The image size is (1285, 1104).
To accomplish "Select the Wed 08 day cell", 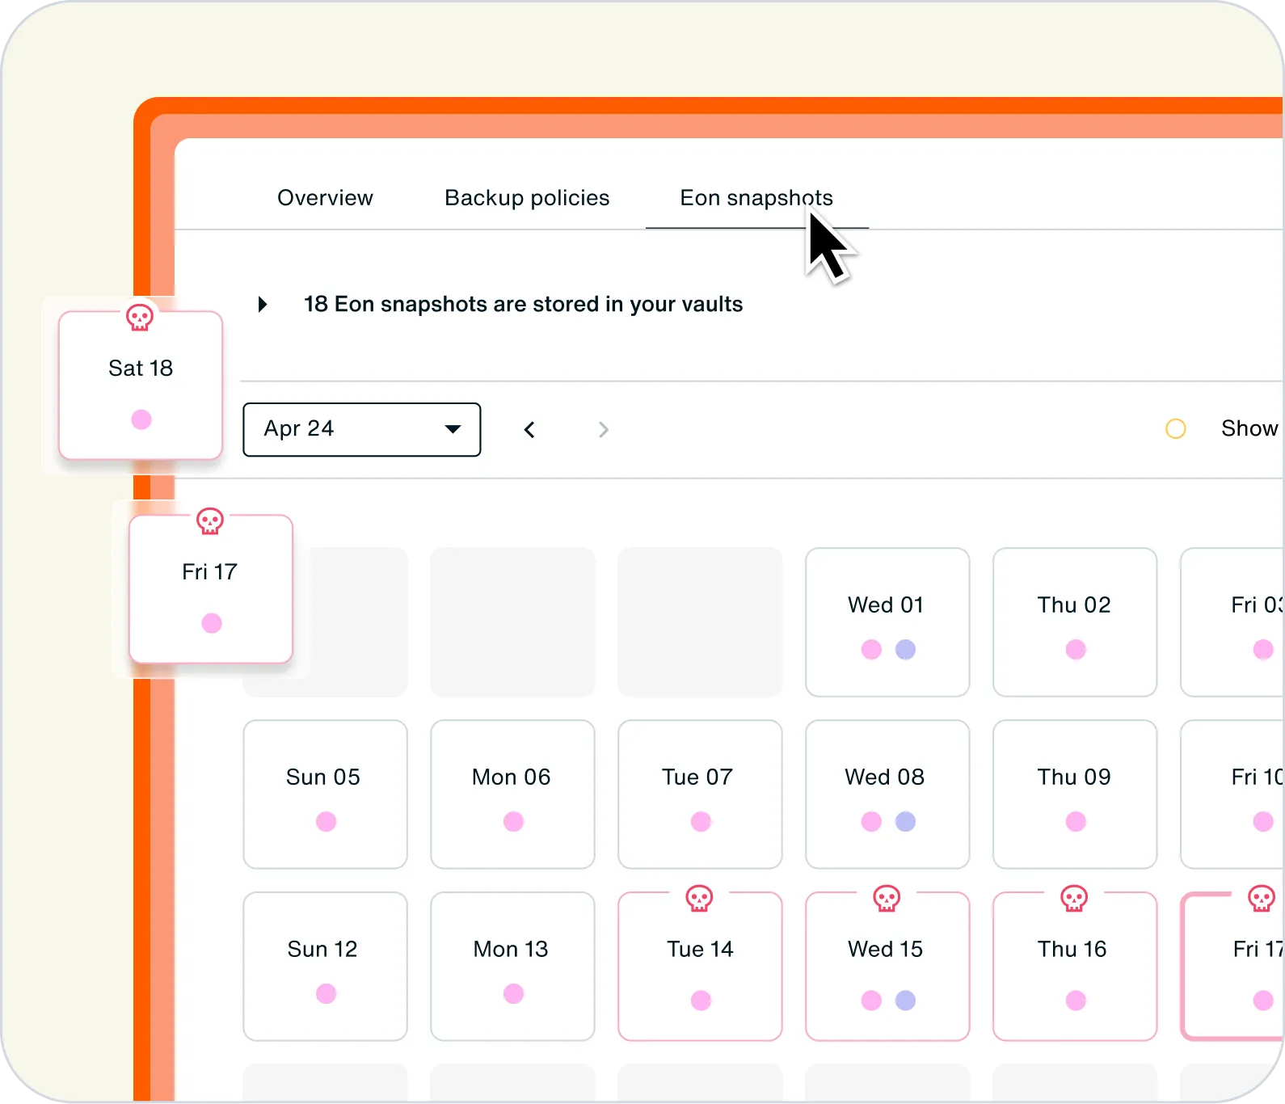I will click(887, 794).
